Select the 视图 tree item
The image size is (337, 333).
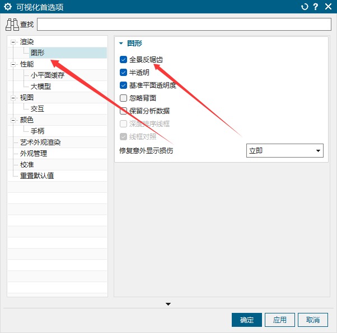(x=27, y=97)
